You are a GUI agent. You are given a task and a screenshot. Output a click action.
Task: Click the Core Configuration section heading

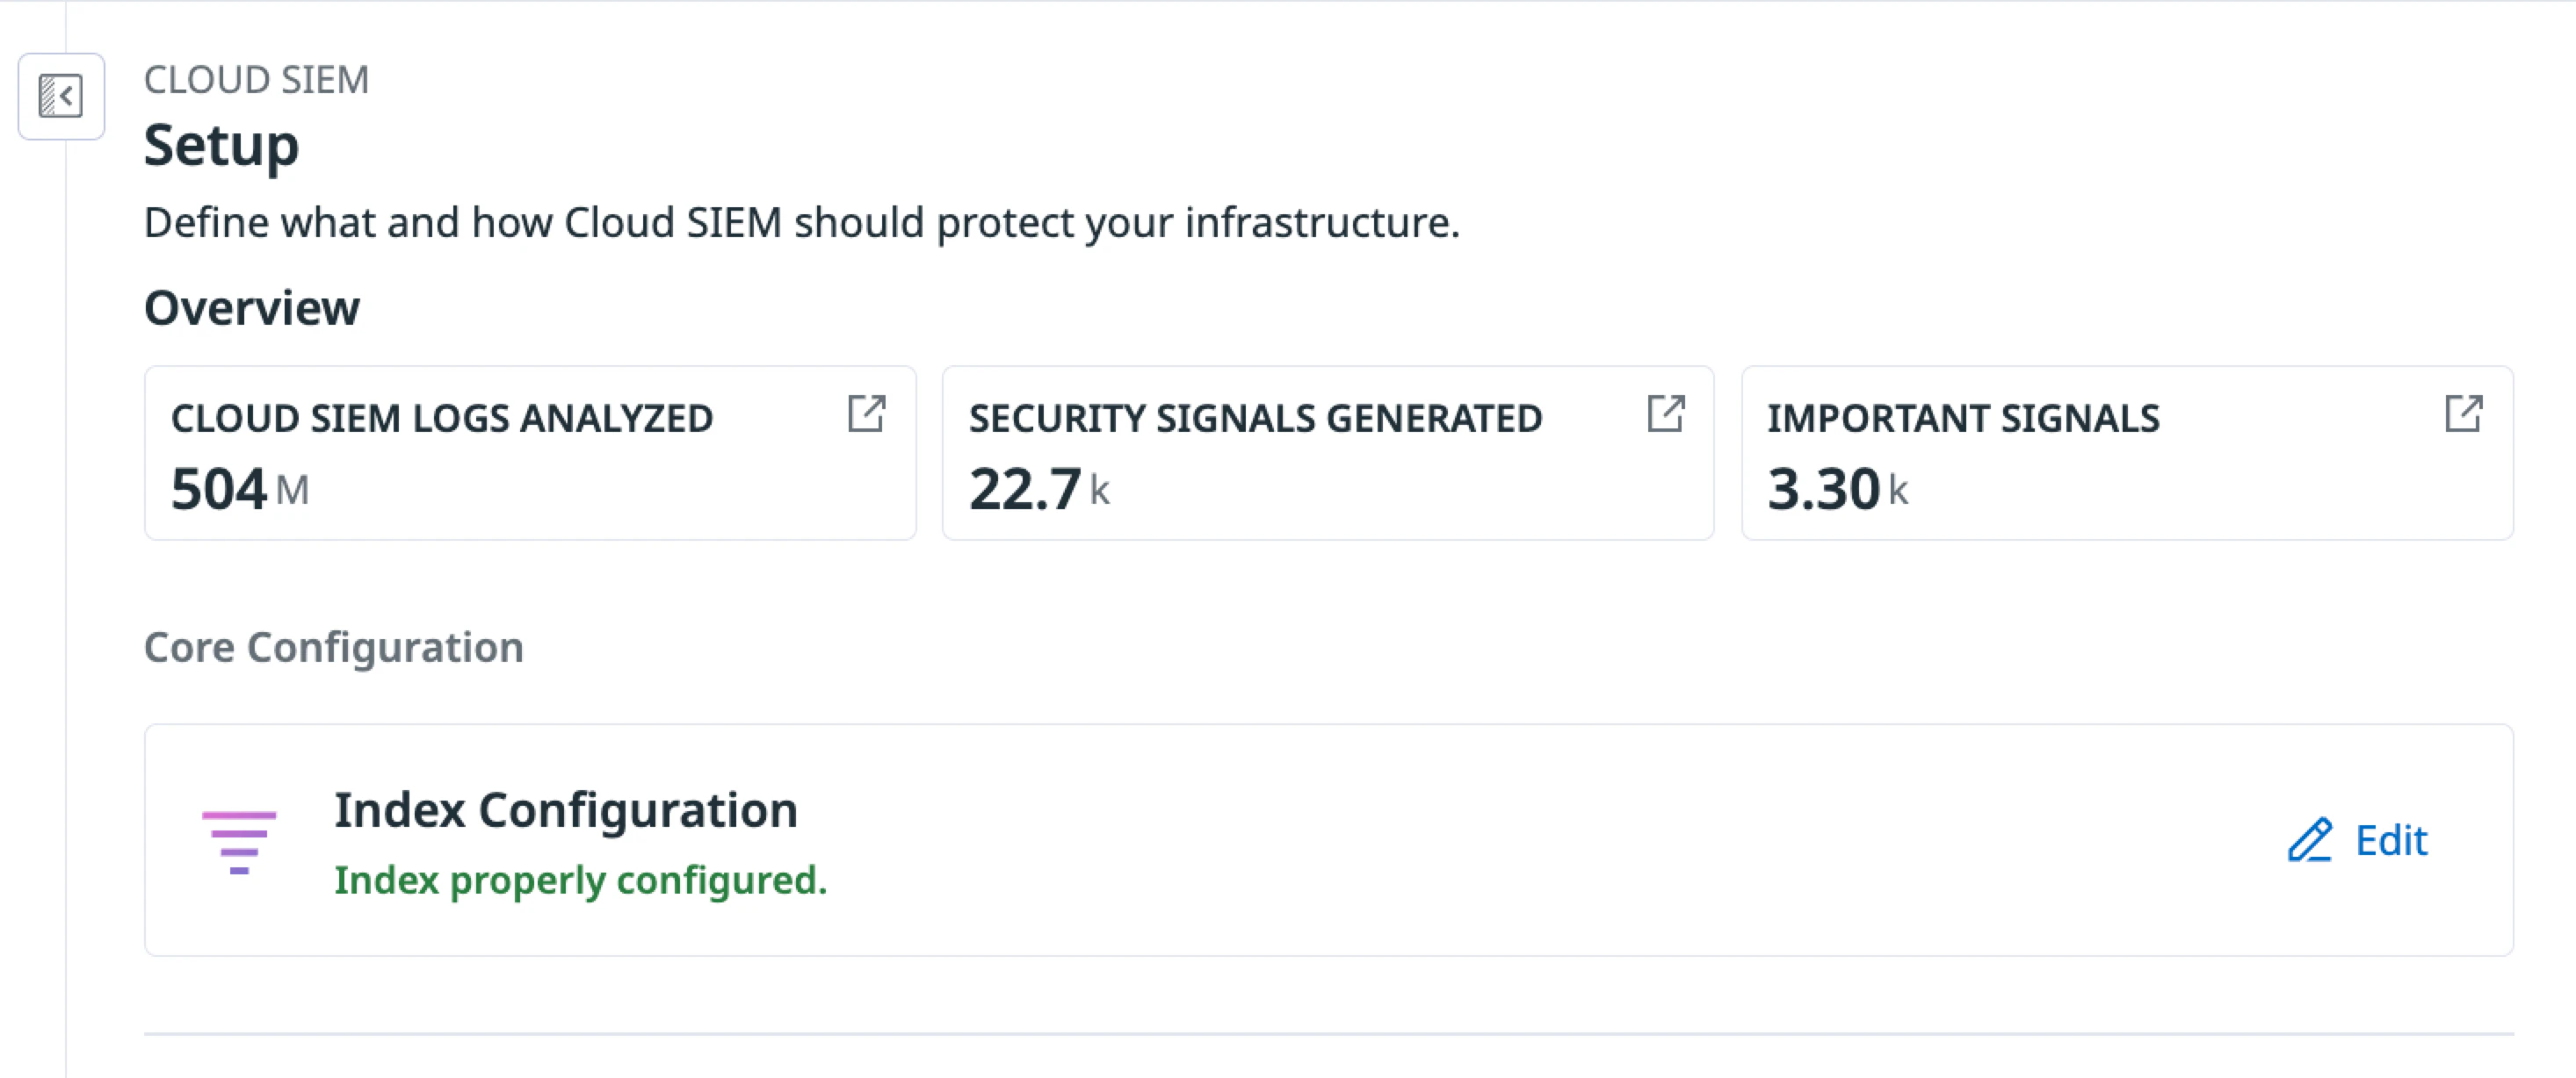coord(333,647)
